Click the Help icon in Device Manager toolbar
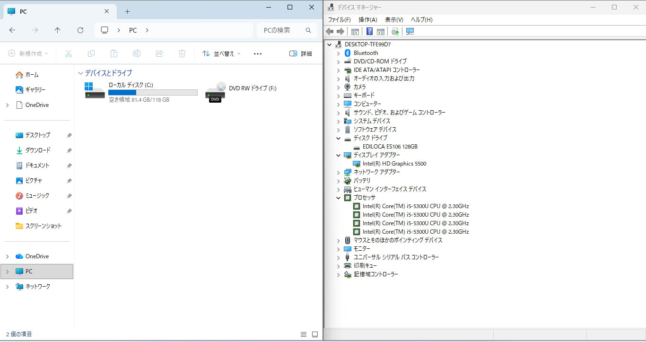This screenshot has height=342, width=646. (369, 31)
